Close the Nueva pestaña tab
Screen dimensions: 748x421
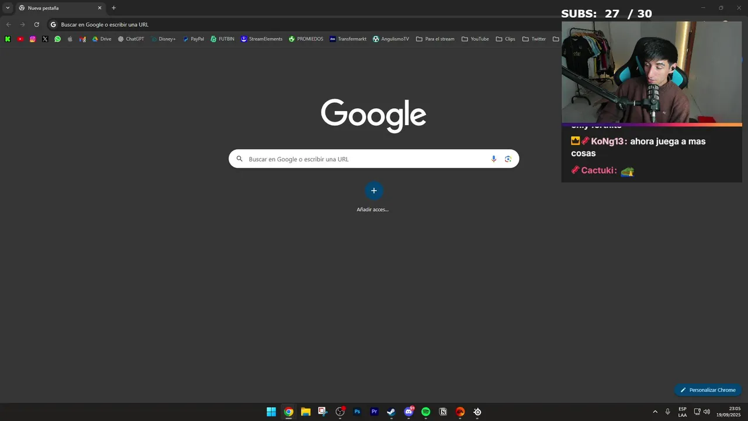coord(99,8)
